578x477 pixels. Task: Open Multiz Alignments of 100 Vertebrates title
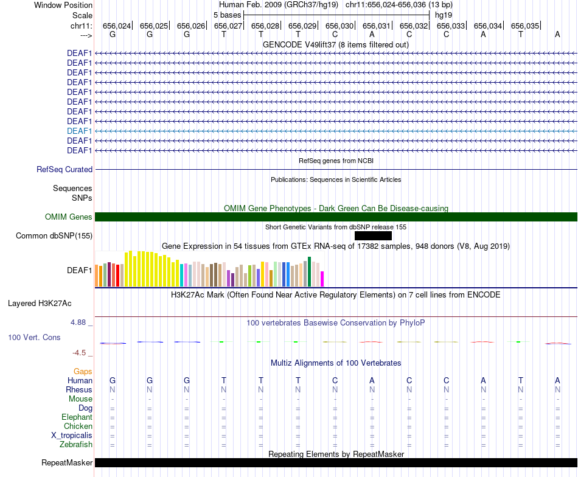pyautogui.click(x=336, y=363)
